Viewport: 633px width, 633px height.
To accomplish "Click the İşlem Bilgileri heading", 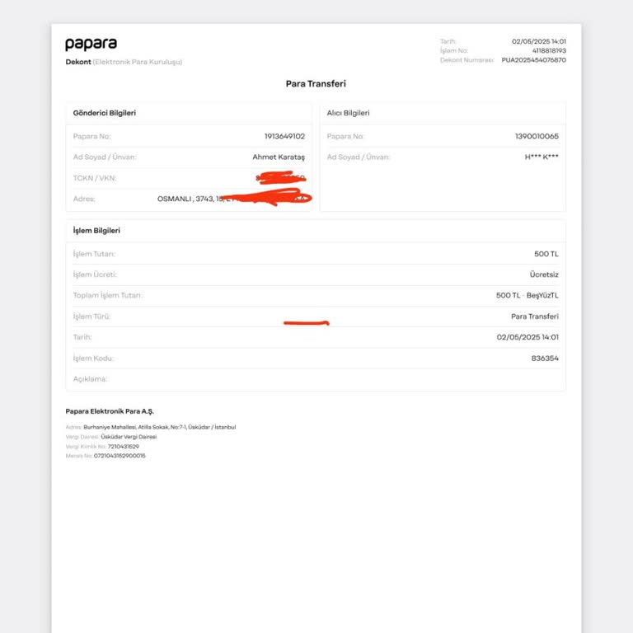I will pyautogui.click(x=96, y=231).
